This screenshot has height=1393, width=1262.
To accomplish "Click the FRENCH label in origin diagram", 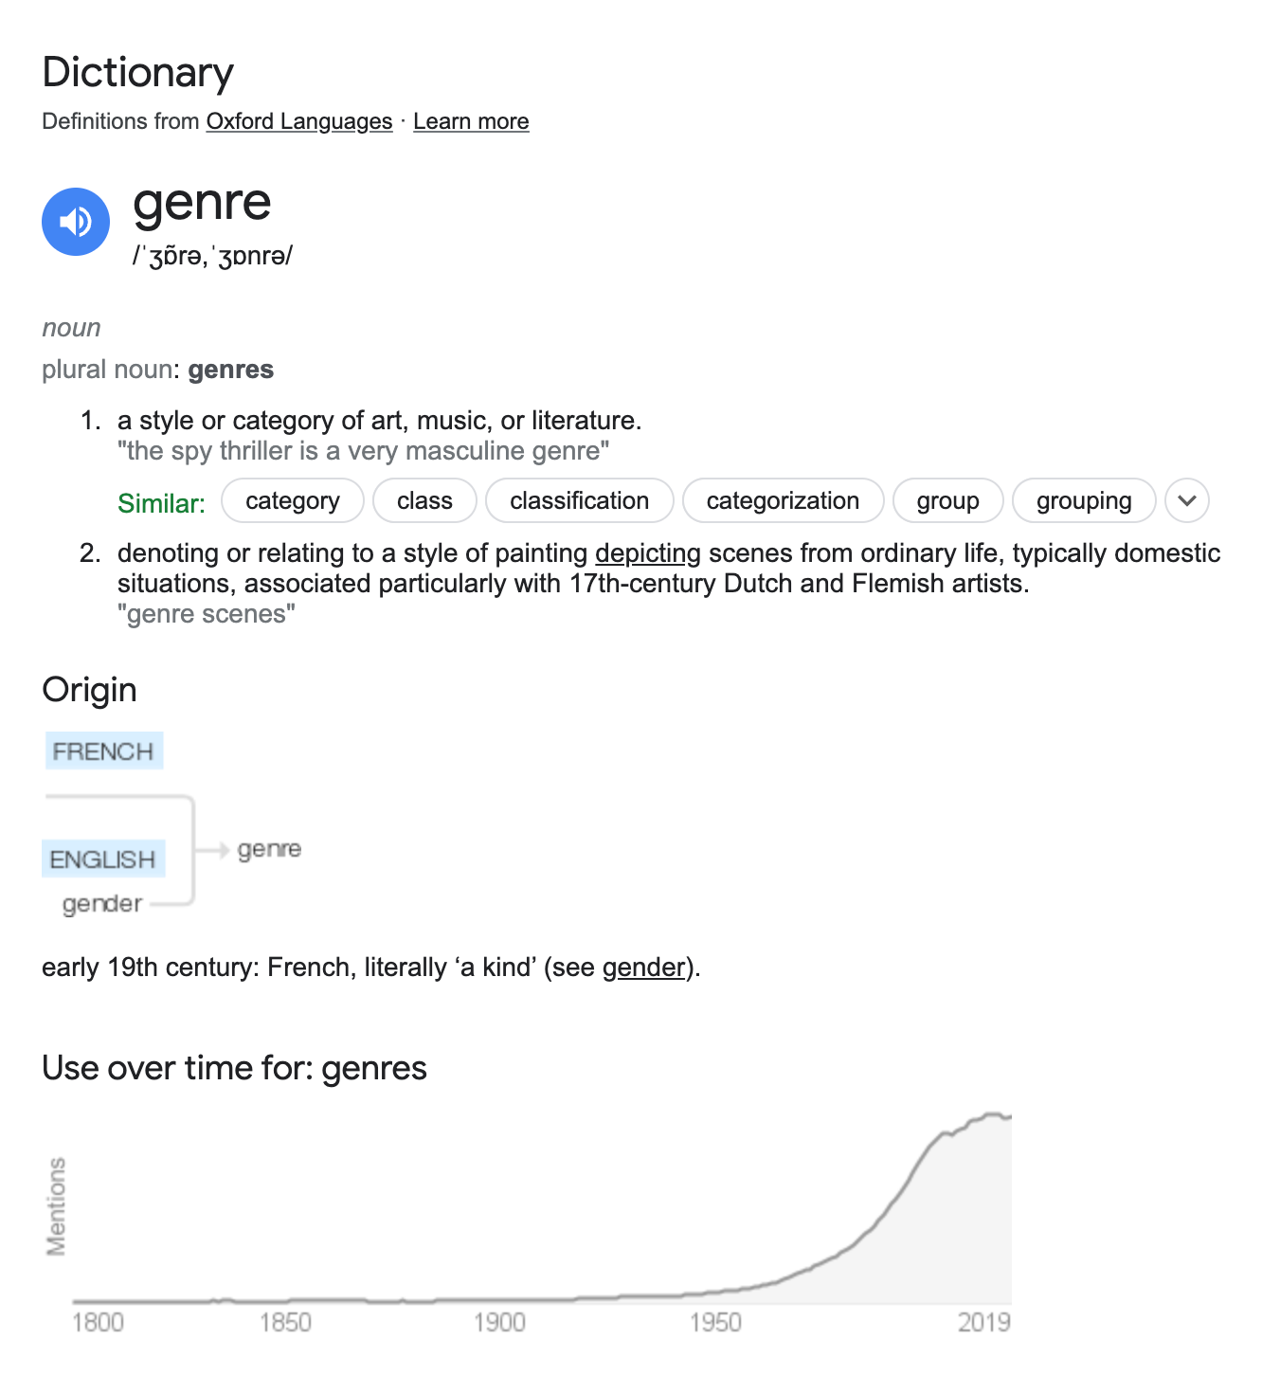I will 104,751.
